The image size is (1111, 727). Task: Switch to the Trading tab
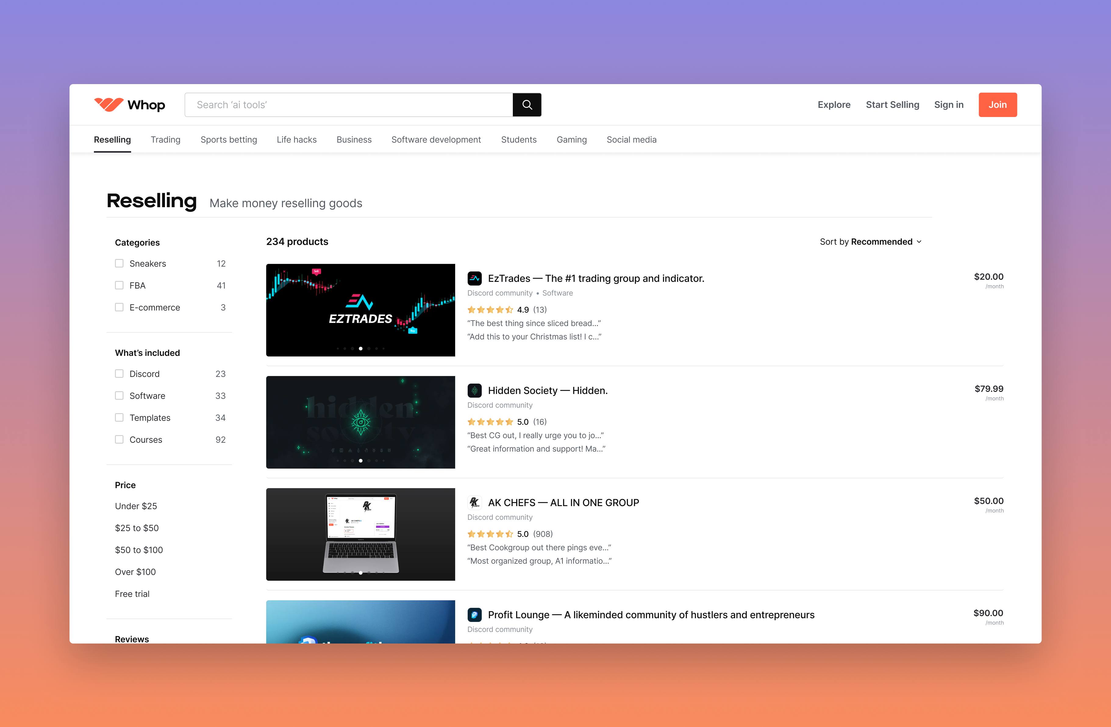[x=165, y=140]
